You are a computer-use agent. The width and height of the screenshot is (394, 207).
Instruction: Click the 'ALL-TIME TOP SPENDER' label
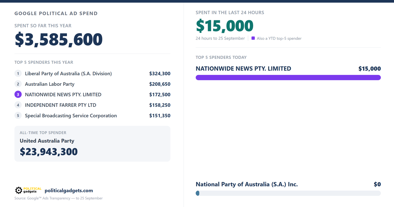click(43, 133)
